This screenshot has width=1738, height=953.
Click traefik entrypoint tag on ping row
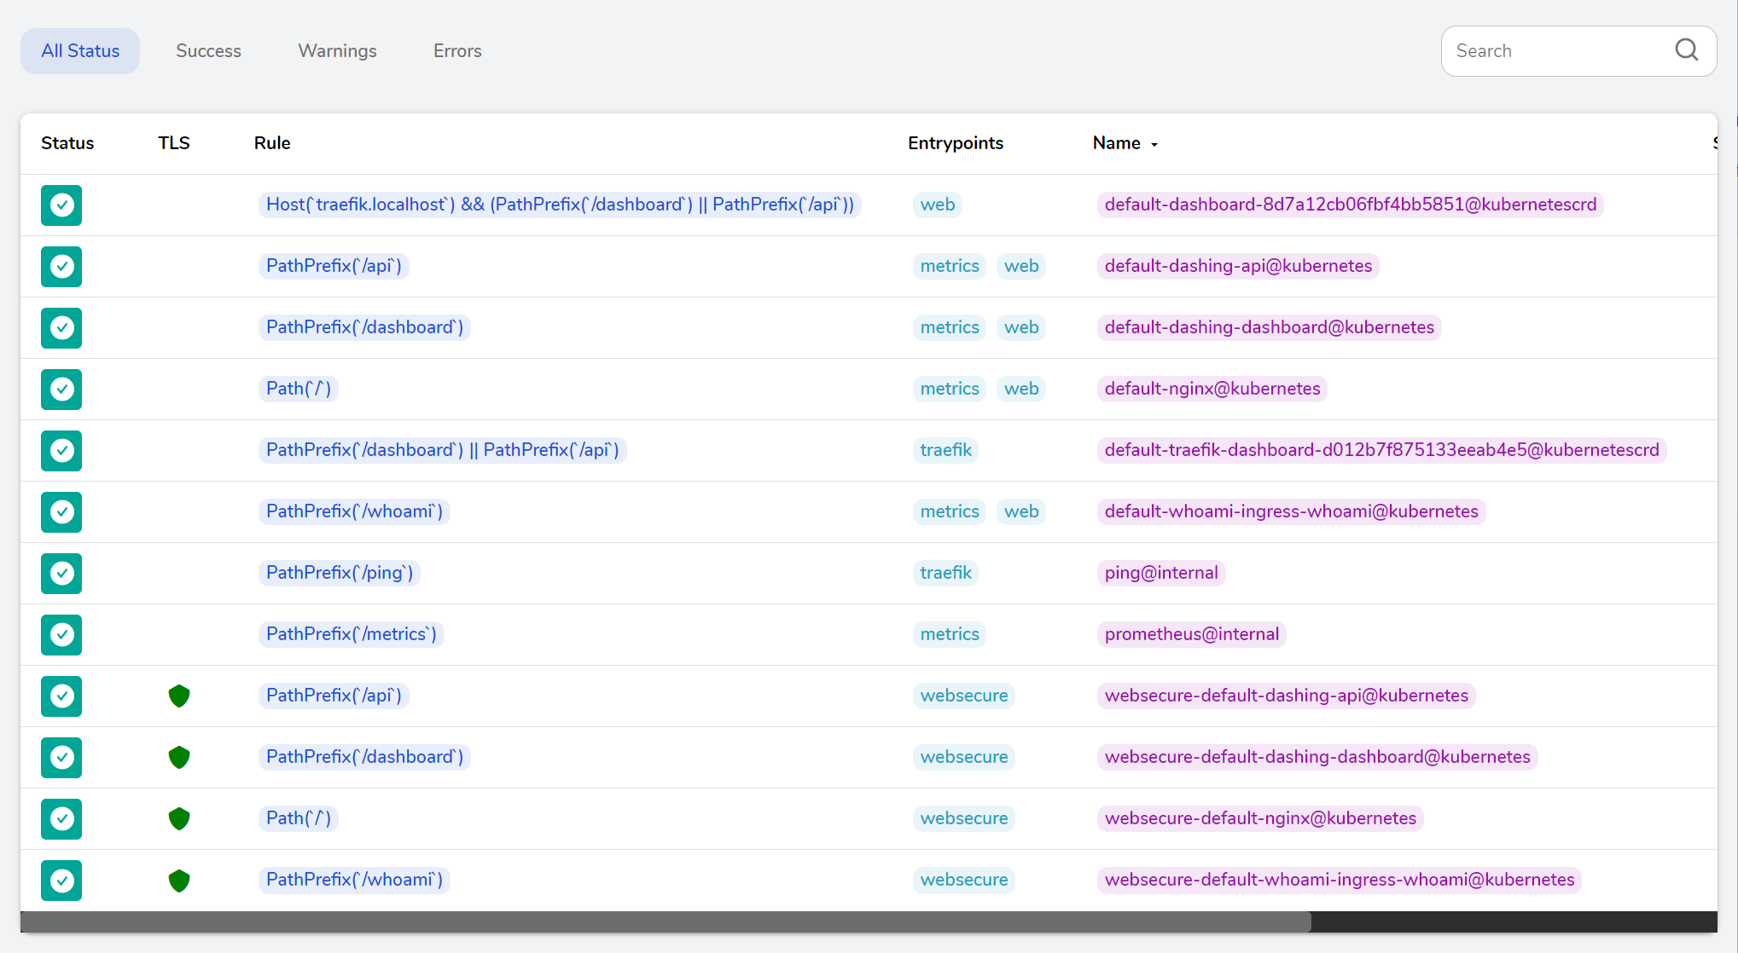pyautogui.click(x=945, y=573)
